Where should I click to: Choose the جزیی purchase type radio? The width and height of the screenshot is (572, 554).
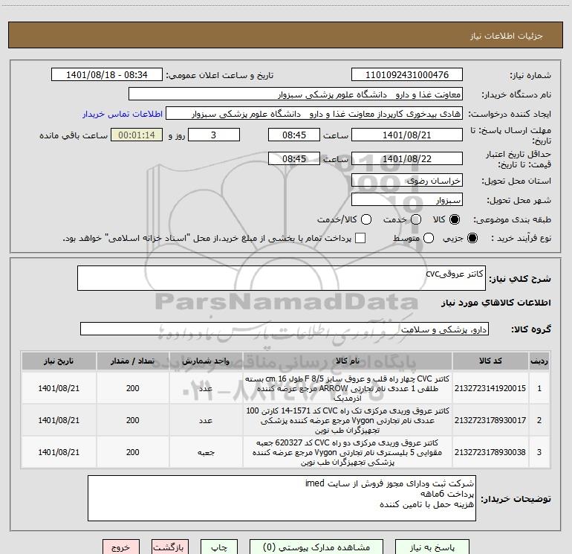click(472, 238)
